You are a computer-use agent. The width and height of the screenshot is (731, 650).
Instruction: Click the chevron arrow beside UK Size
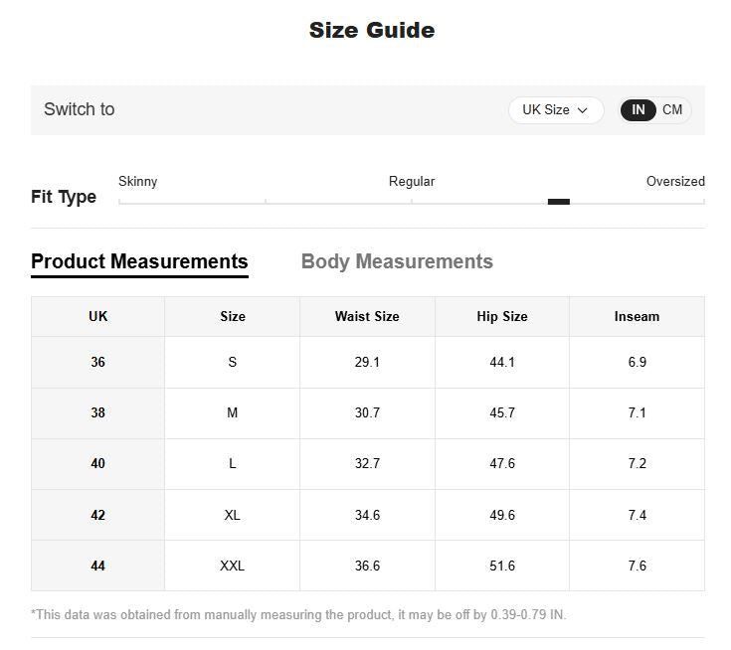(x=582, y=110)
